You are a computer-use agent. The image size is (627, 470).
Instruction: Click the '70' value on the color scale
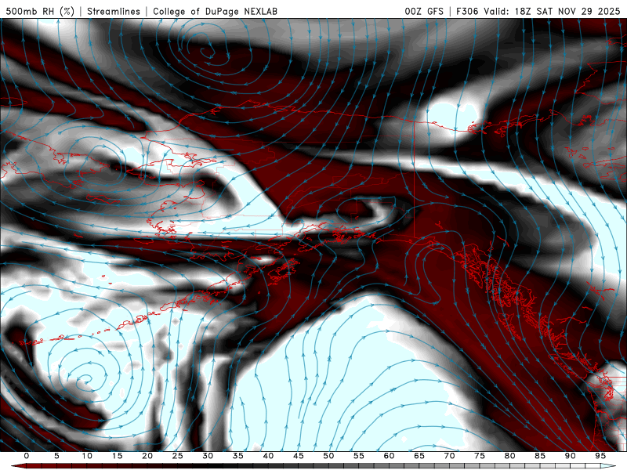click(449, 456)
